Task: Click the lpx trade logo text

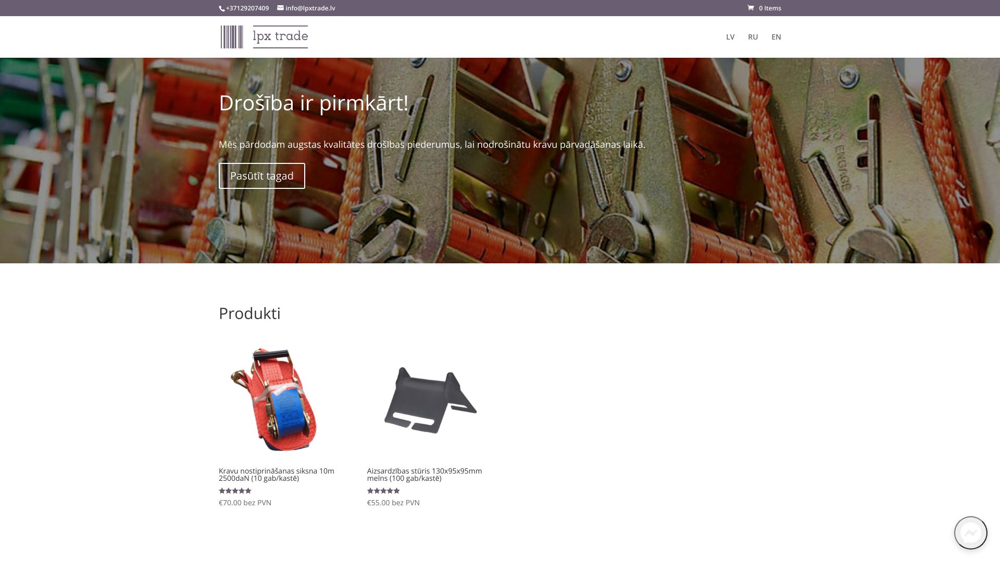Action: (x=280, y=37)
